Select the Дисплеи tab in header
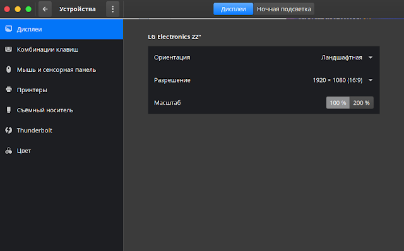 (233, 9)
